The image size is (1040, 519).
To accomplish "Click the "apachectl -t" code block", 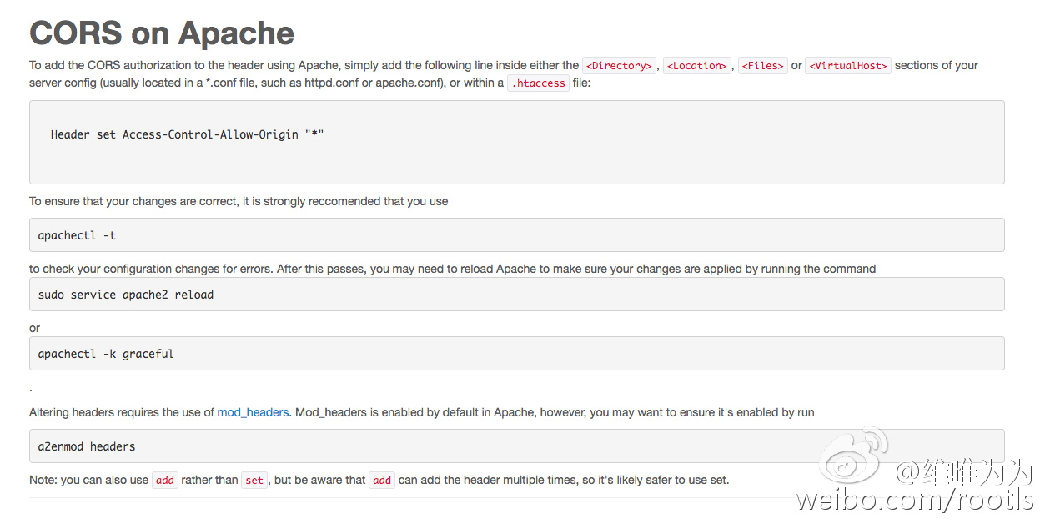I will (78, 235).
